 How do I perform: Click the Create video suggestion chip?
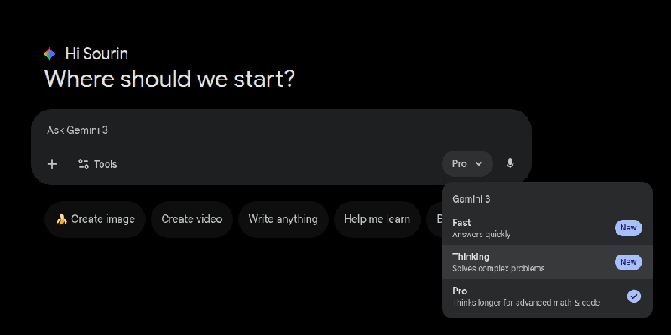point(192,219)
